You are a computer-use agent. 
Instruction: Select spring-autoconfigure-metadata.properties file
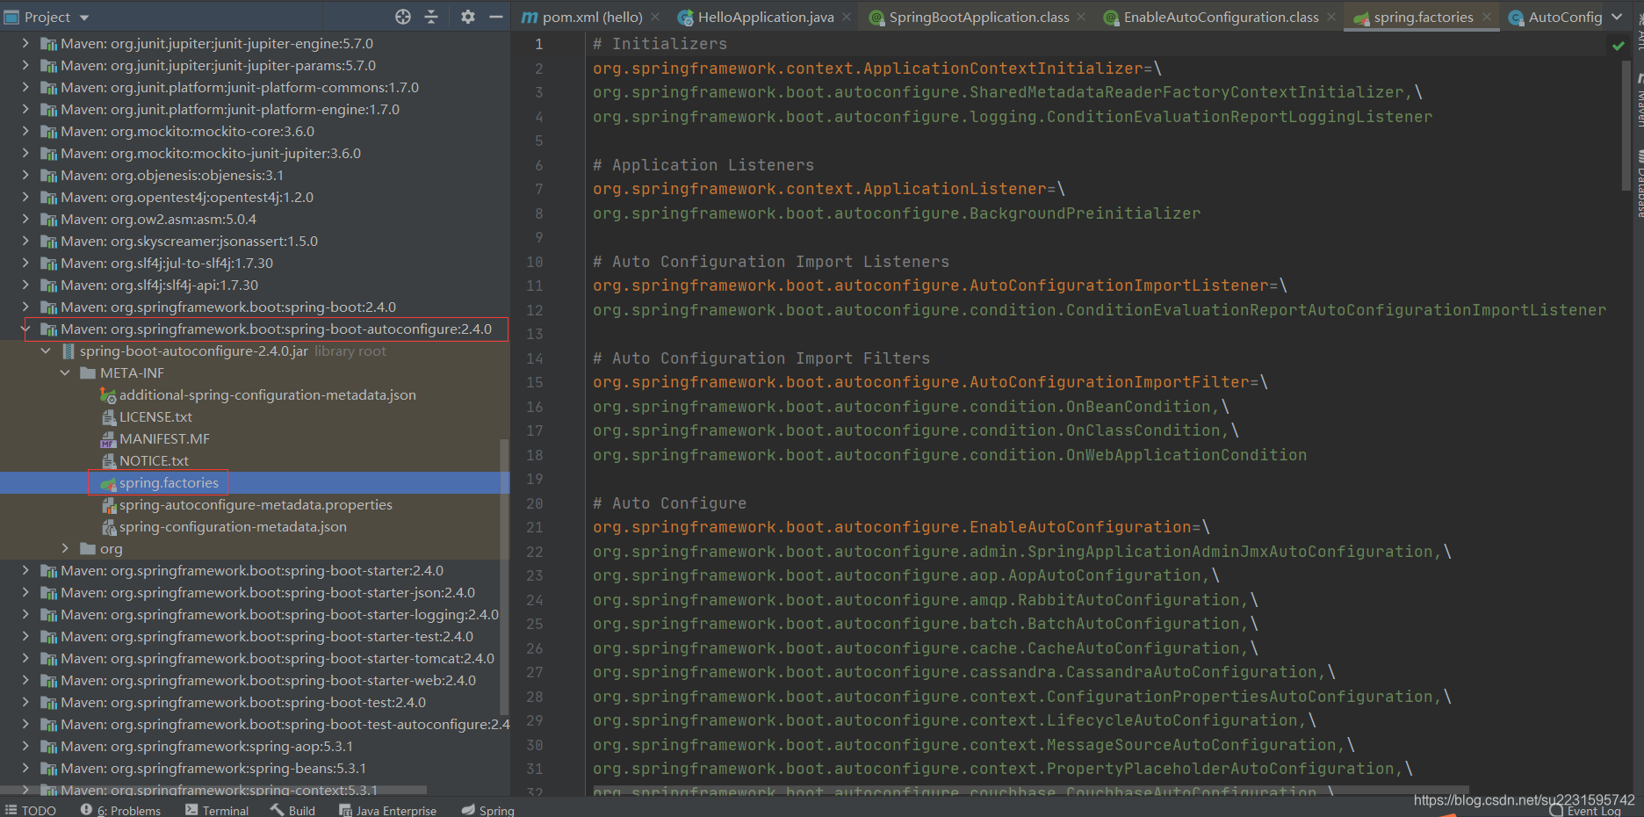pyautogui.click(x=256, y=504)
